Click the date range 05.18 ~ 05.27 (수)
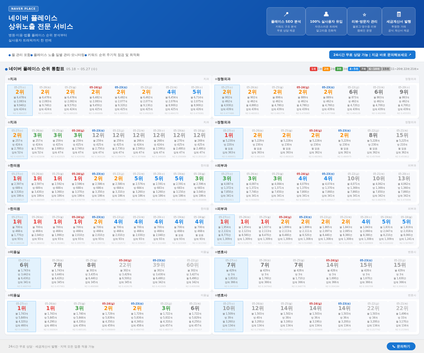Screen dimensions: 424x353 click(82, 69)
